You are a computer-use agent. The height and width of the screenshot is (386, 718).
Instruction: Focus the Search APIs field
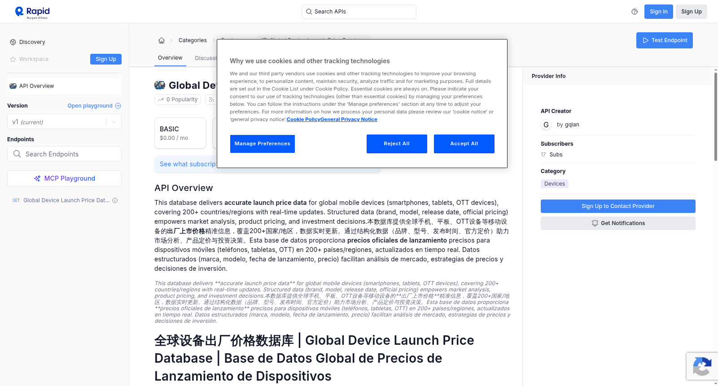pos(359,12)
